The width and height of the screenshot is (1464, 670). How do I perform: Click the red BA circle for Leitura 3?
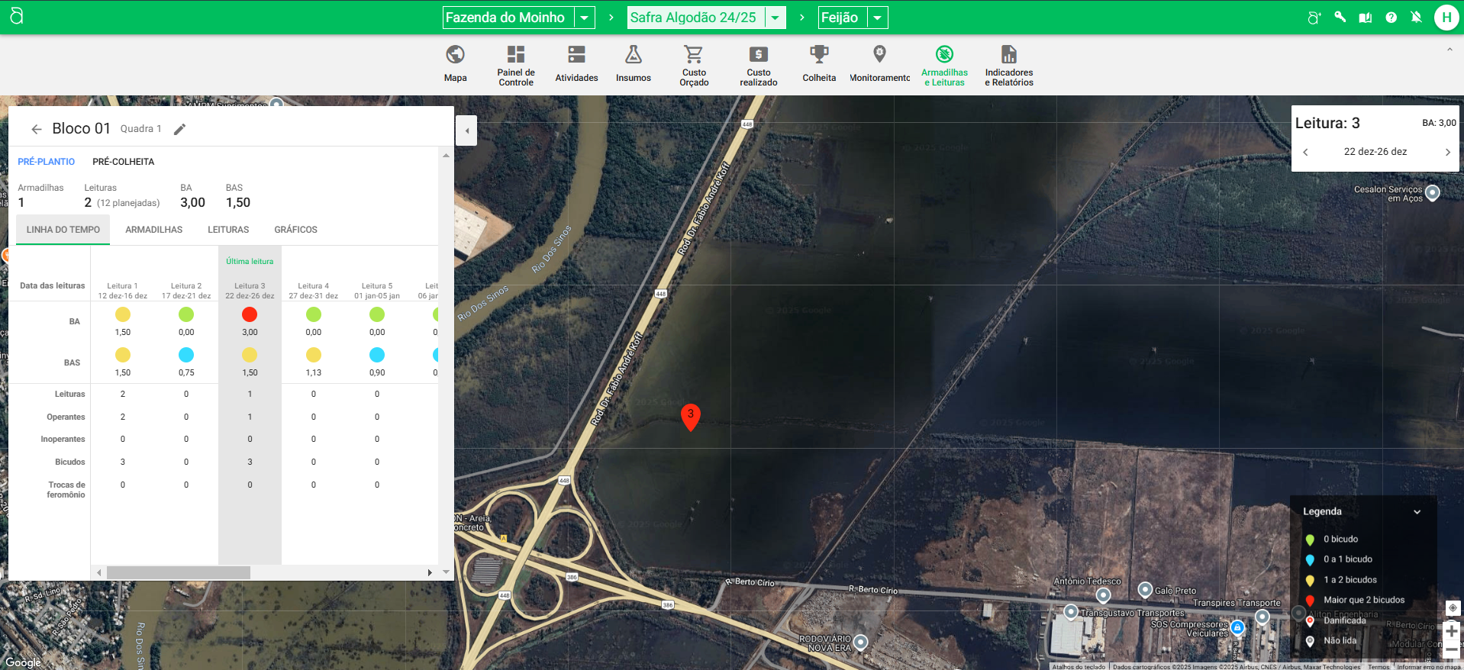pyautogui.click(x=250, y=314)
